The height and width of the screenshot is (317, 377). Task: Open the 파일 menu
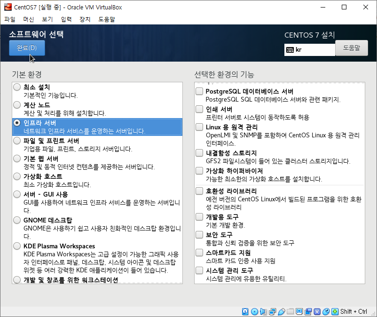coord(10,19)
